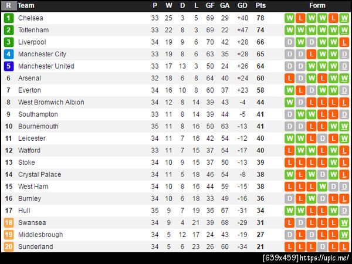Sort by the Pts column header
The height and width of the screenshot is (264, 352).
click(260, 5)
